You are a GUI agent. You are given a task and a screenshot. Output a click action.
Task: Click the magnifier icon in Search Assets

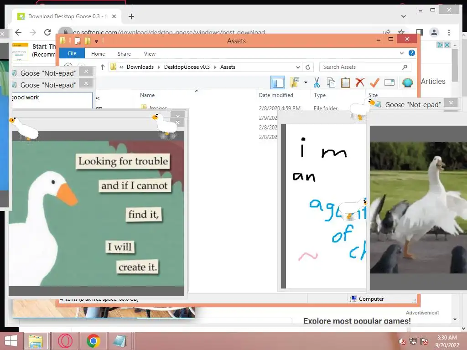[405, 67]
